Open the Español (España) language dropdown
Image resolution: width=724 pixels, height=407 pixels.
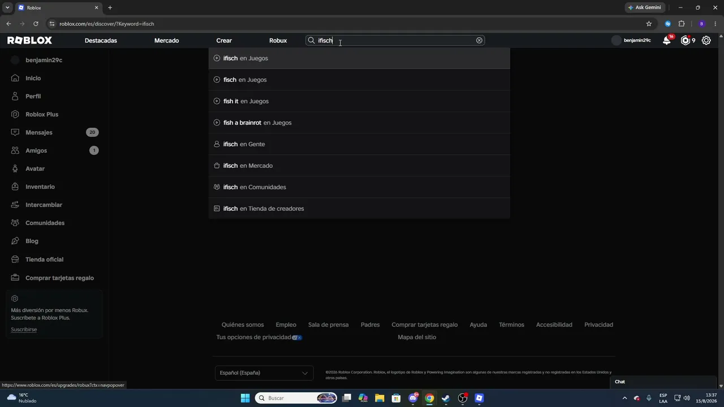point(264,373)
